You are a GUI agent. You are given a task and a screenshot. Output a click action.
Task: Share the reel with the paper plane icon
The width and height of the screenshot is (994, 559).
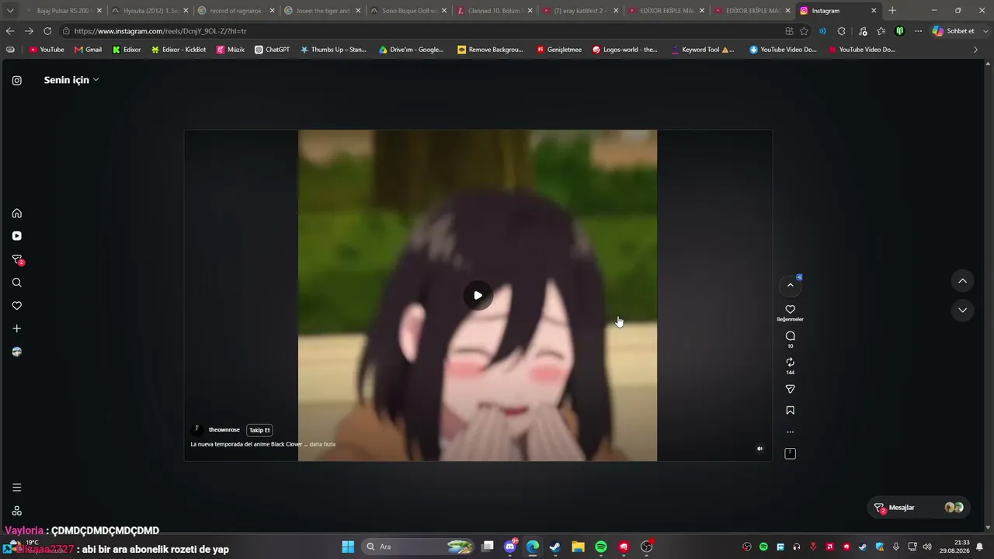point(790,389)
